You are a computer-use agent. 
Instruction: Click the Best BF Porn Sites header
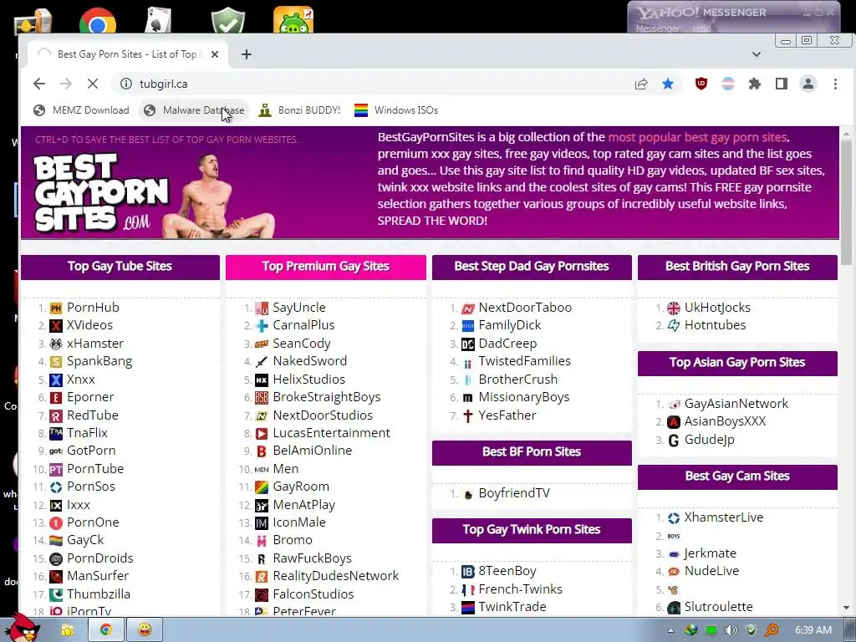(532, 452)
